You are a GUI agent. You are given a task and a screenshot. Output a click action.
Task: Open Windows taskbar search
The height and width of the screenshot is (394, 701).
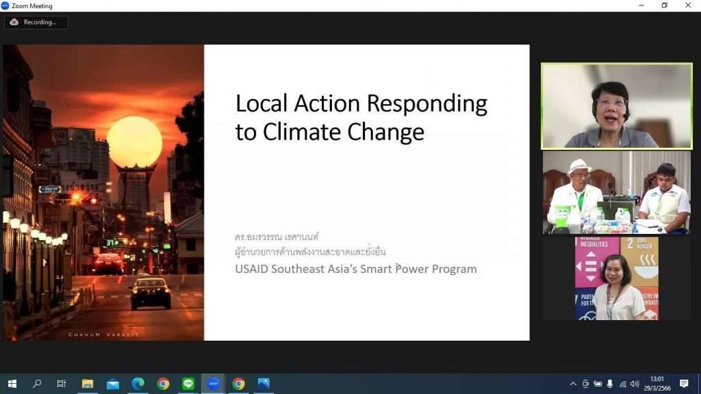(37, 384)
